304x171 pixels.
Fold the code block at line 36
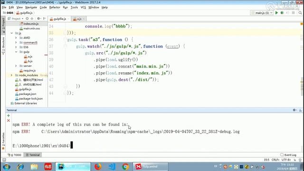point(66,39)
